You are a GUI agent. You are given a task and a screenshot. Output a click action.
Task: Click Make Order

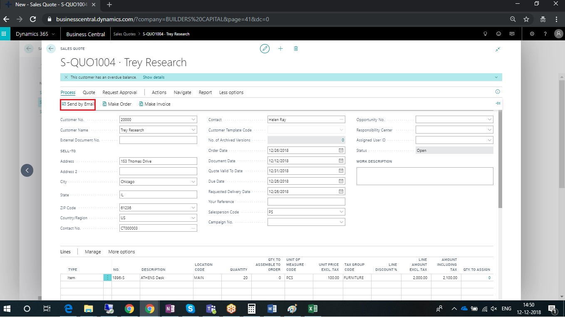point(116,104)
